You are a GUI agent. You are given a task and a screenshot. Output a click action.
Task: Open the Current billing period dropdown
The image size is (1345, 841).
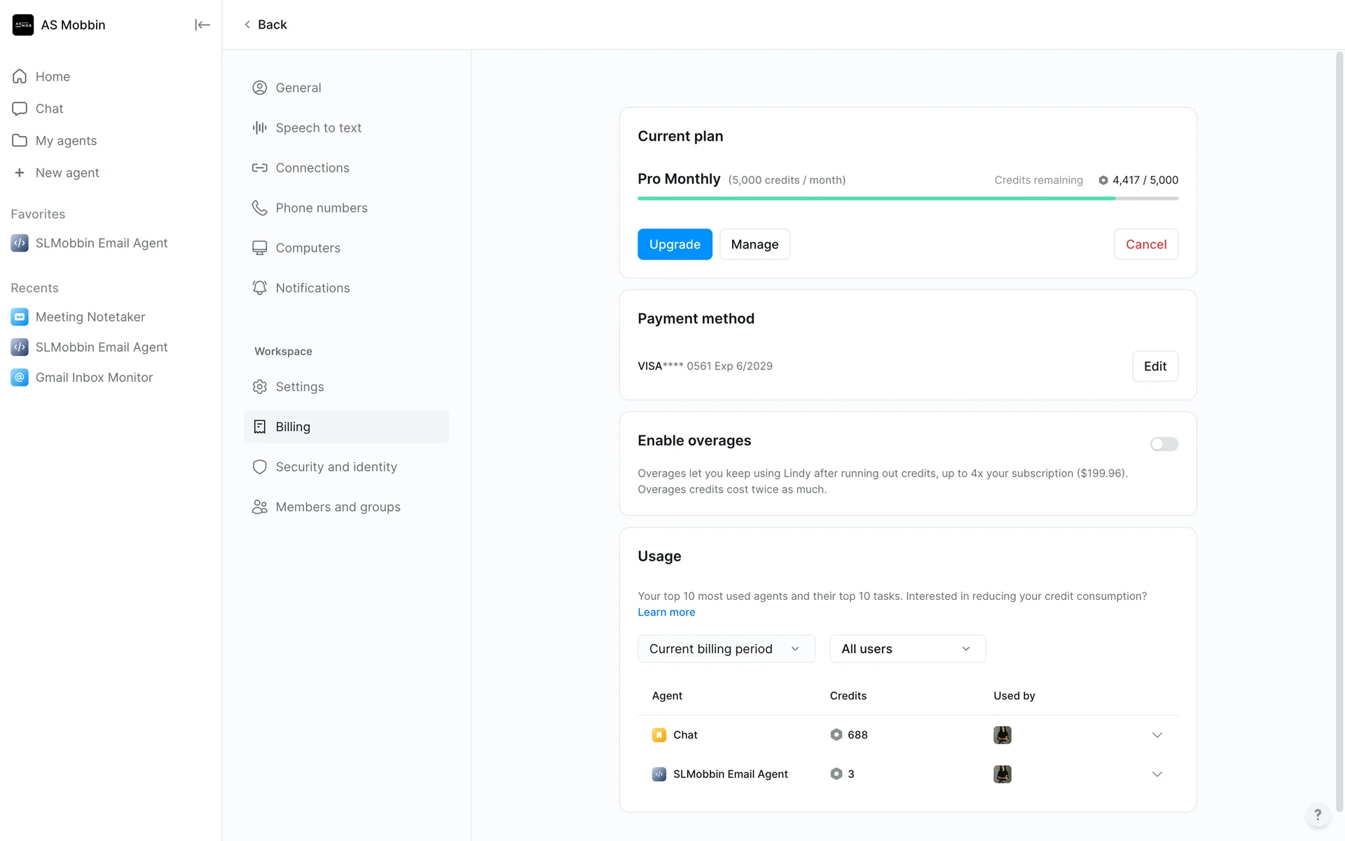coord(726,649)
